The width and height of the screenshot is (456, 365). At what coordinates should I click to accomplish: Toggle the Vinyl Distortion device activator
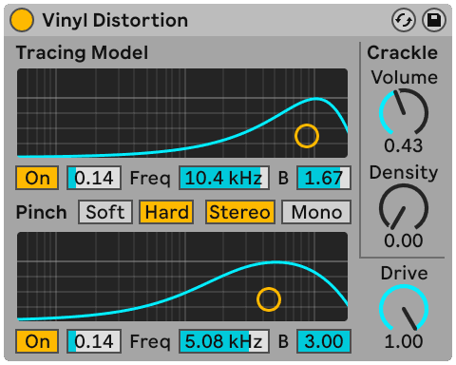click(22, 20)
